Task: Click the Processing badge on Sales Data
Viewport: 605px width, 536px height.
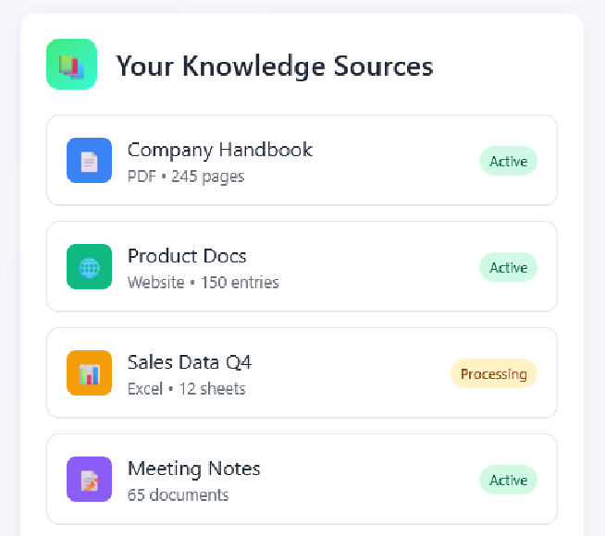Action: click(493, 374)
